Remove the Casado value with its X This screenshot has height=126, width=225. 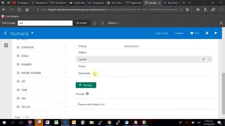[210, 59]
